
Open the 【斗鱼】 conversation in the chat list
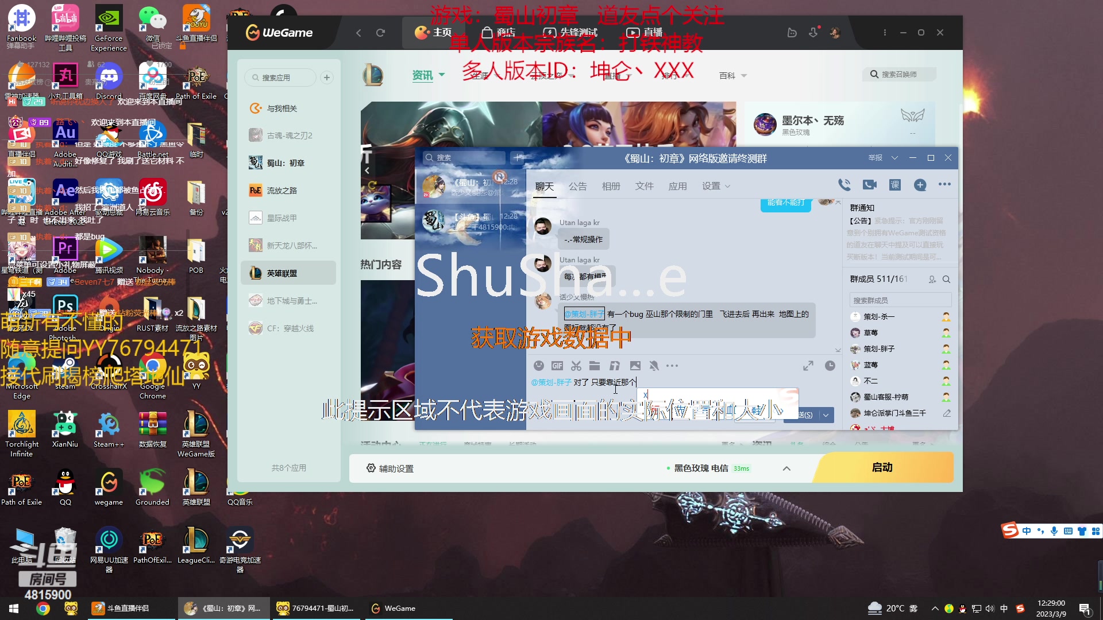point(470,221)
